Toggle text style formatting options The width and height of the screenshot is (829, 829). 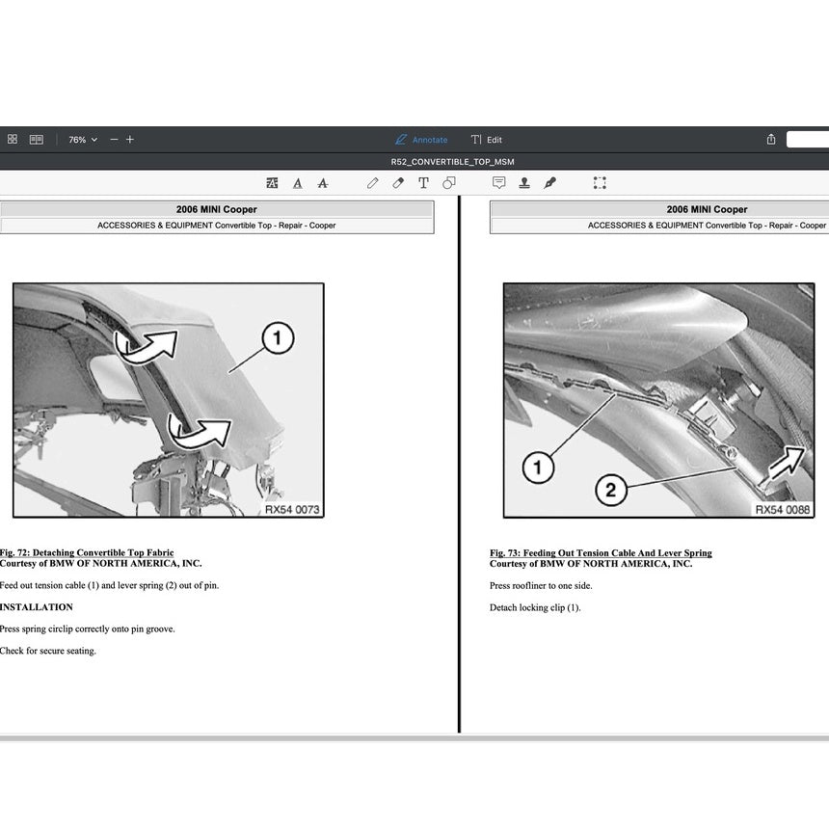[298, 182]
